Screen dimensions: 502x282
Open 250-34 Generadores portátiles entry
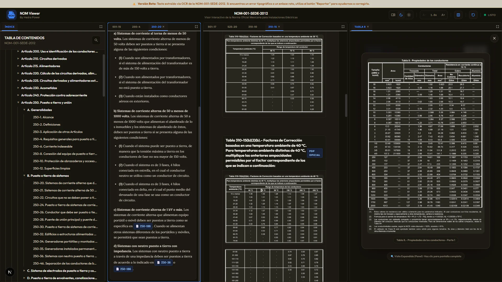coord(65,242)
